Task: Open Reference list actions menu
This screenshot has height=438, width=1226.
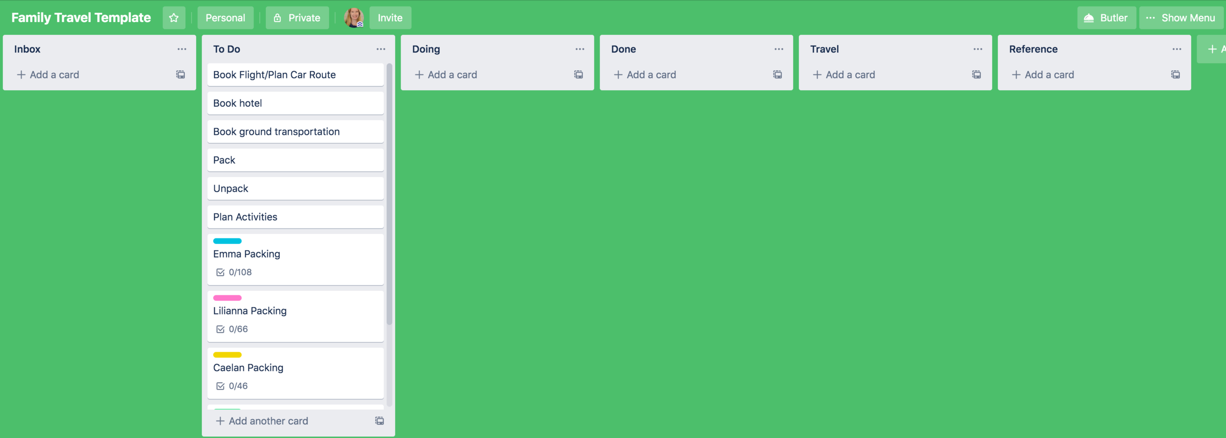Action: coord(1177,49)
